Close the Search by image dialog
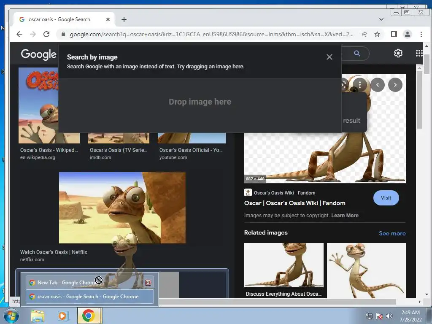 [x=329, y=57]
